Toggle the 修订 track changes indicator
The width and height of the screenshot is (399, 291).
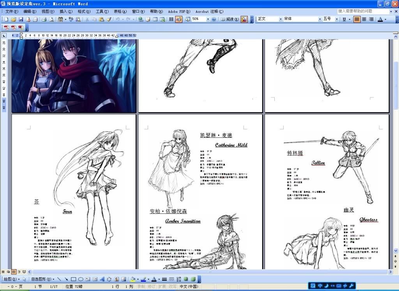pyautogui.click(x=152, y=286)
